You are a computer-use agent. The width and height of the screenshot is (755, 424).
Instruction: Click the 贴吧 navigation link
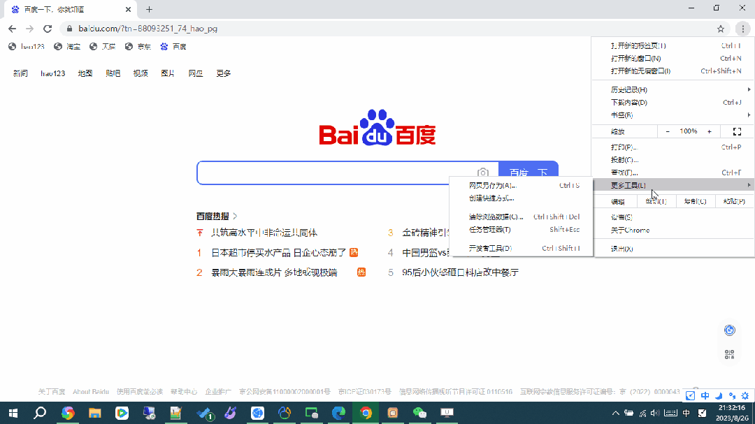[x=113, y=73]
